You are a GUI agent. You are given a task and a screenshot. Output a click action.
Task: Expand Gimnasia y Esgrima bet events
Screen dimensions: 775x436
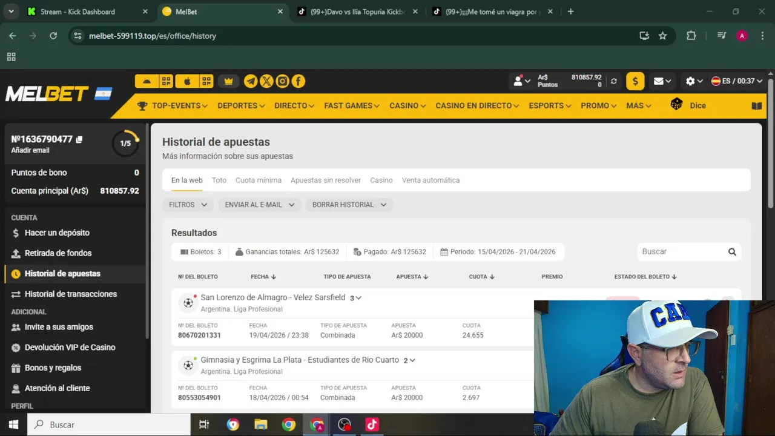pos(410,360)
